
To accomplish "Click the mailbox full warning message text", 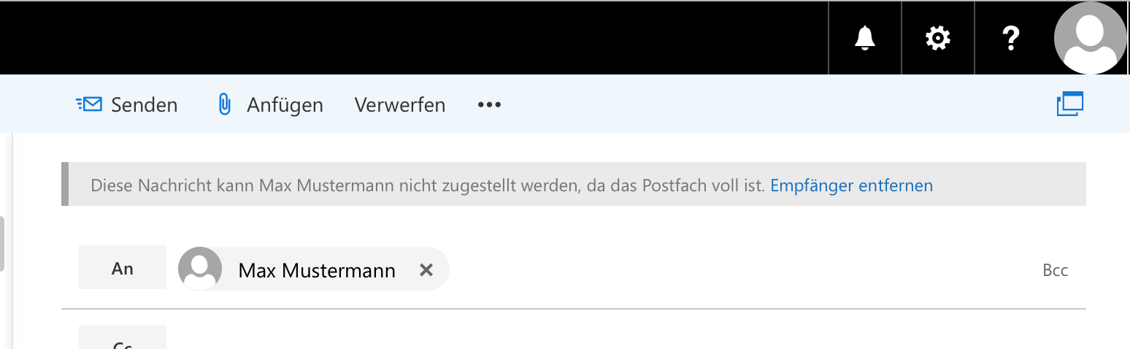I will tap(427, 185).
